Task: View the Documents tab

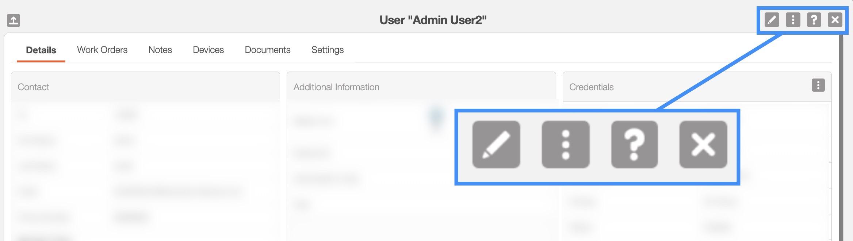Action: (268, 50)
